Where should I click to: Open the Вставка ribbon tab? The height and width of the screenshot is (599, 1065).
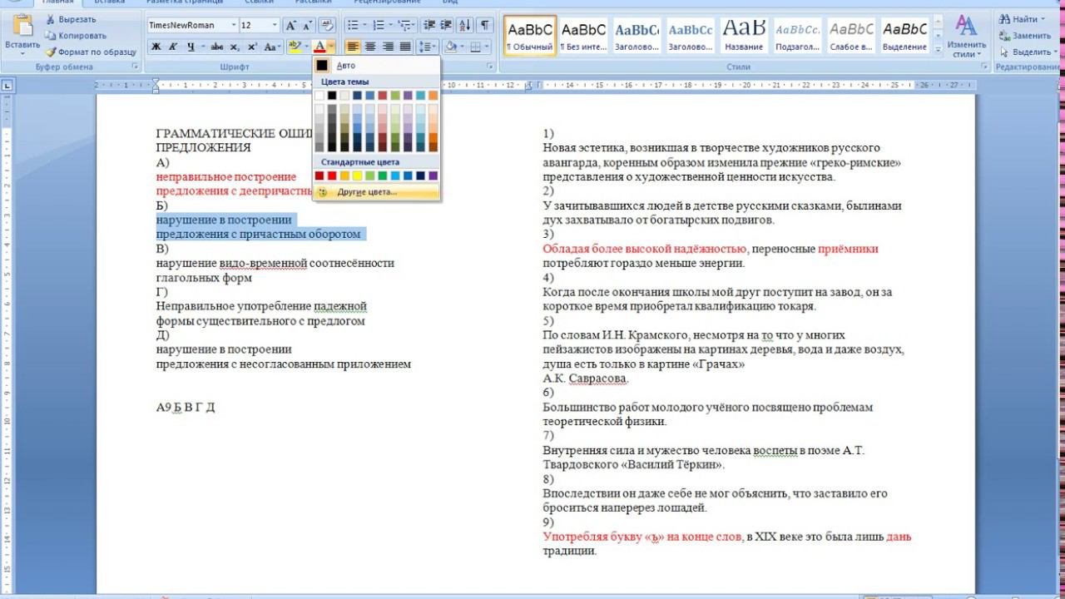pyautogui.click(x=110, y=2)
